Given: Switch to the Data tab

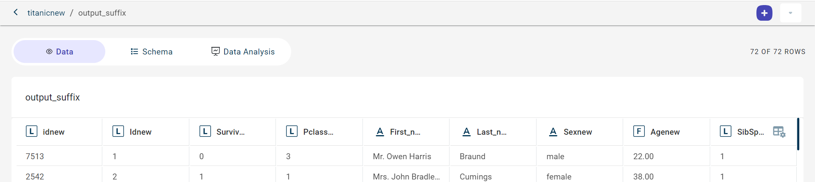Looking at the screenshot, I should [59, 52].
